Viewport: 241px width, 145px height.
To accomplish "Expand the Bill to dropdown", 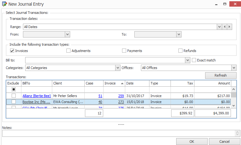I will point(188,60).
